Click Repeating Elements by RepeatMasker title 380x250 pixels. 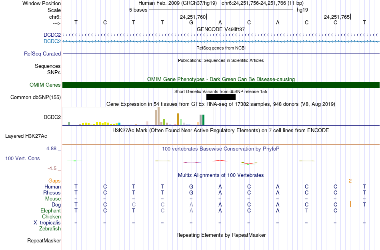221,235
